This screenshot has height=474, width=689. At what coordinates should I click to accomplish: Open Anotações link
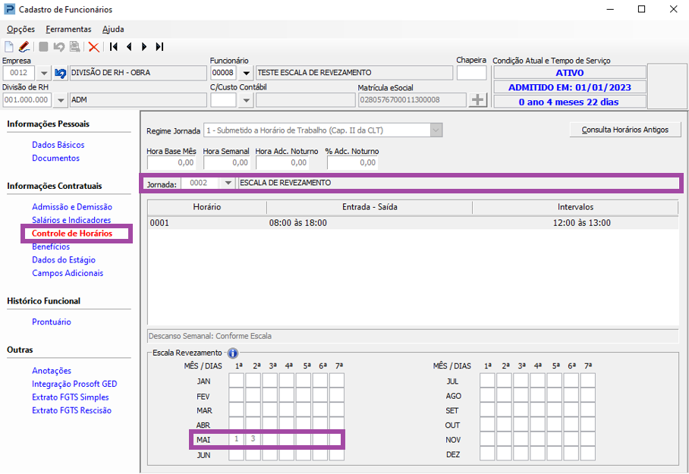pyautogui.click(x=51, y=370)
